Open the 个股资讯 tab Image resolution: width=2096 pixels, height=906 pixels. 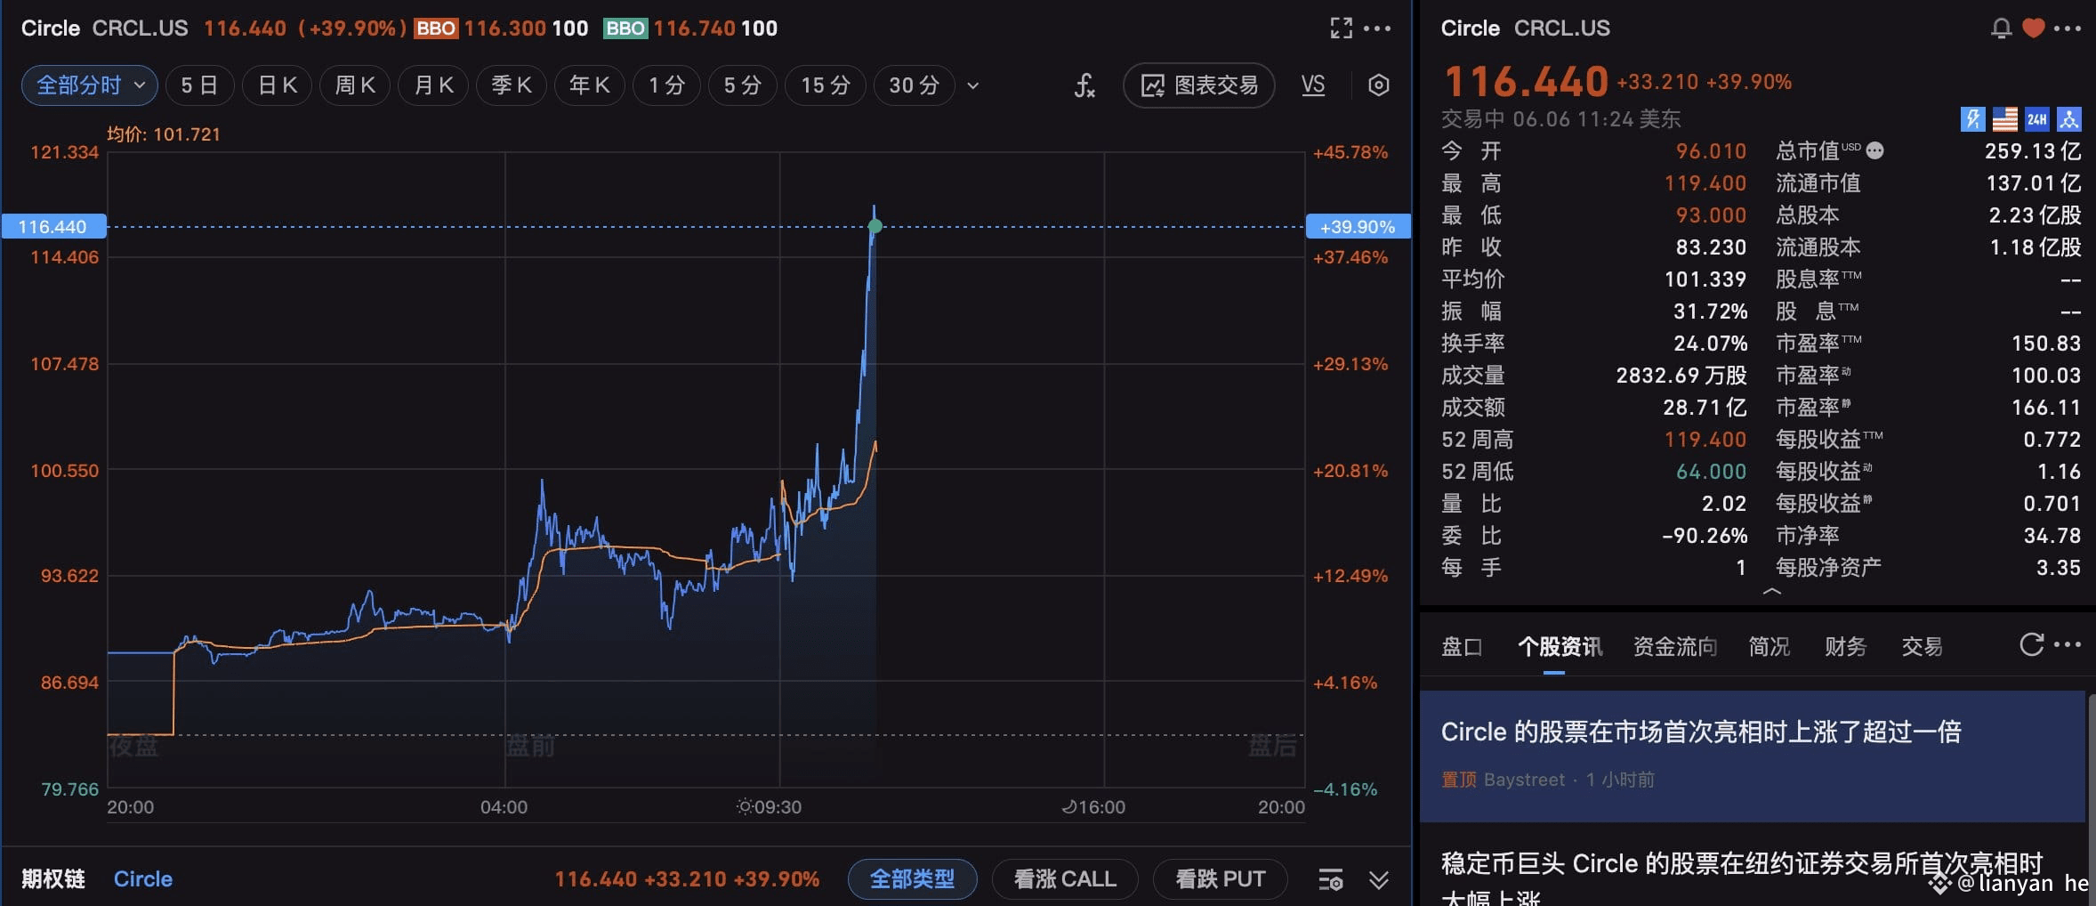[x=1560, y=647]
